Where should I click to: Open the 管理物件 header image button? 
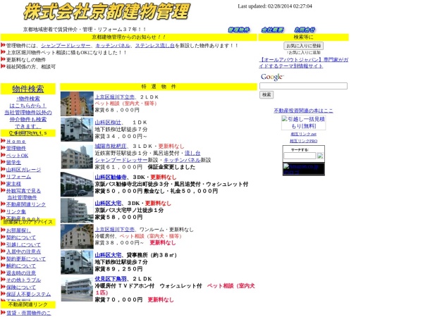[239, 30]
